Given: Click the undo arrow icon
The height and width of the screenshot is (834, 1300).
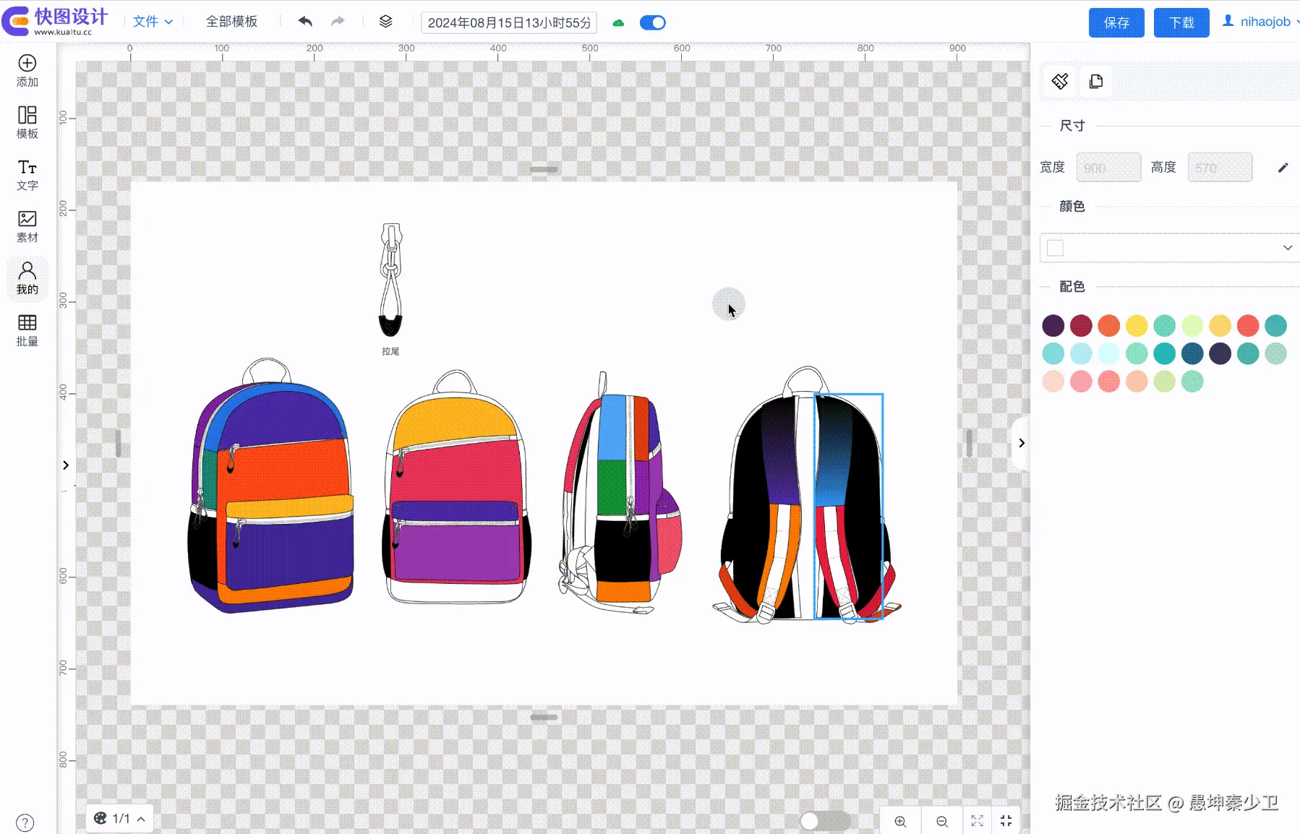Looking at the screenshot, I should (305, 22).
